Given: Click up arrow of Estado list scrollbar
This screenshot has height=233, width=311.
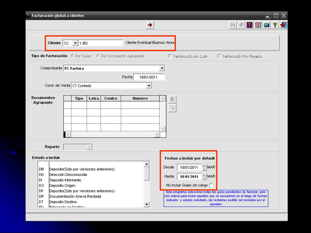Looking at the screenshot, I should pos(146,164).
